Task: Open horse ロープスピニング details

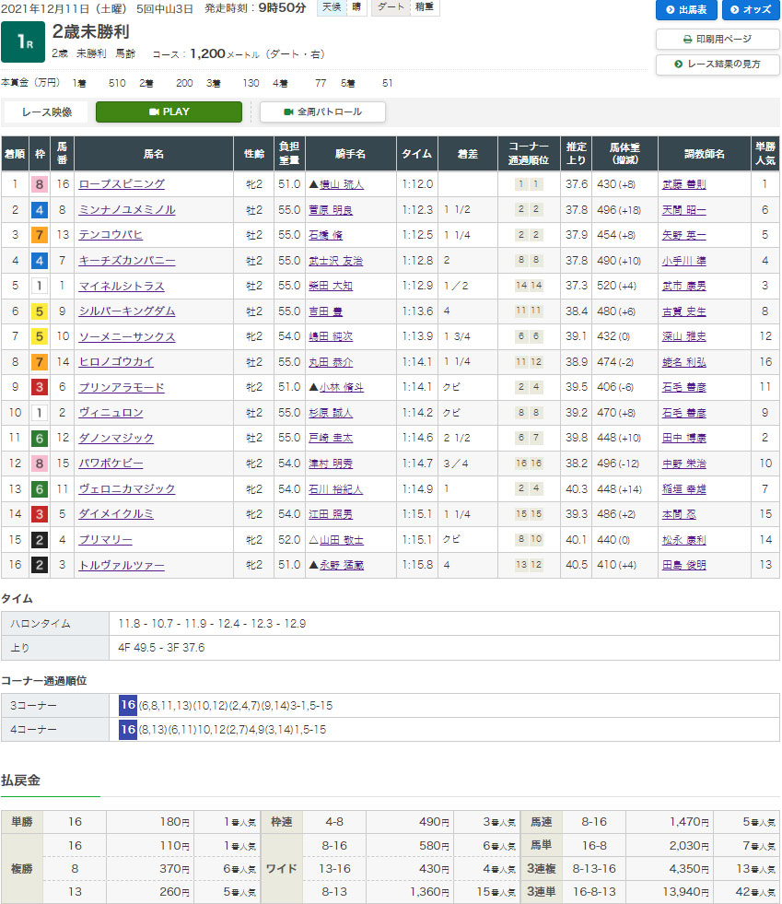Action: [122, 184]
